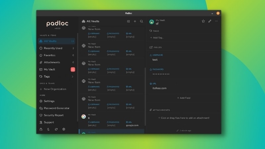This screenshot has width=265, height=149.
Task: Expand the Tags section in the sidebar
Action: pyautogui.click(x=73, y=76)
